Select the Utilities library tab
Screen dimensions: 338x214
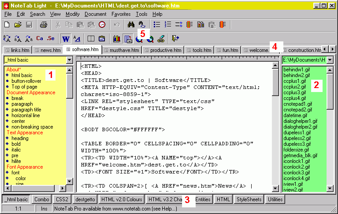[x=275, y=199]
